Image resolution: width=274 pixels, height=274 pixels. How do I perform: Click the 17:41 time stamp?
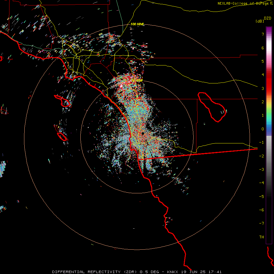pos(215,272)
